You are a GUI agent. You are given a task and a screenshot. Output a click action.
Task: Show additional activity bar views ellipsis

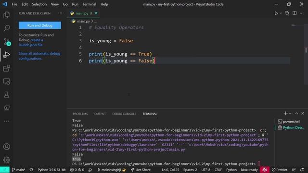click(6, 121)
